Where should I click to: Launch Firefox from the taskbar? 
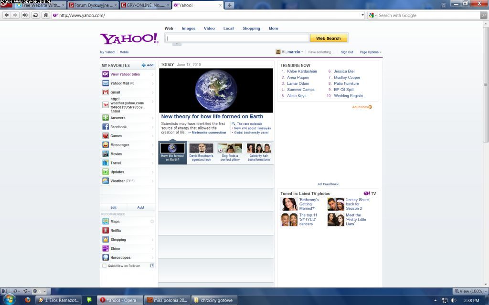pos(27,300)
